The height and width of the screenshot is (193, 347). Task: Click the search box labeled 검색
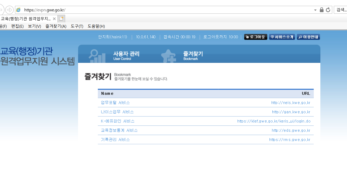click(x=340, y=10)
